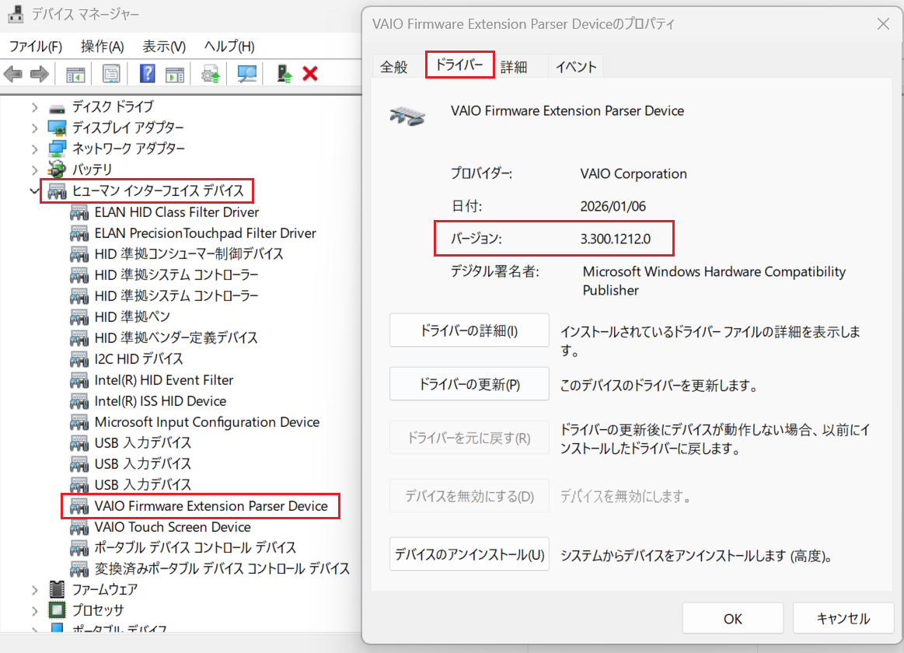Switch to the イベント tab
904x653 pixels.
coord(576,67)
